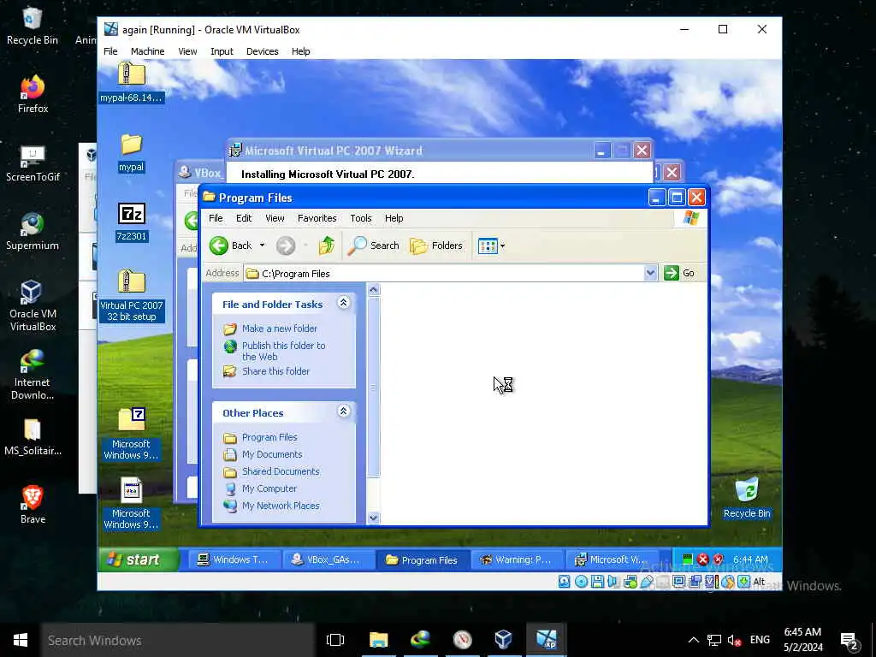This screenshot has width=876, height=657.
Task: Switch to the Warning: P... taskbar button in XP
Action: (x=517, y=559)
